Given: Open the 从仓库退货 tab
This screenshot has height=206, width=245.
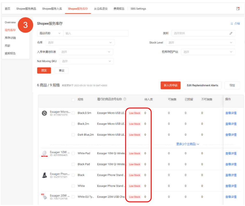Looking at the screenshot, I should click(101, 9).
